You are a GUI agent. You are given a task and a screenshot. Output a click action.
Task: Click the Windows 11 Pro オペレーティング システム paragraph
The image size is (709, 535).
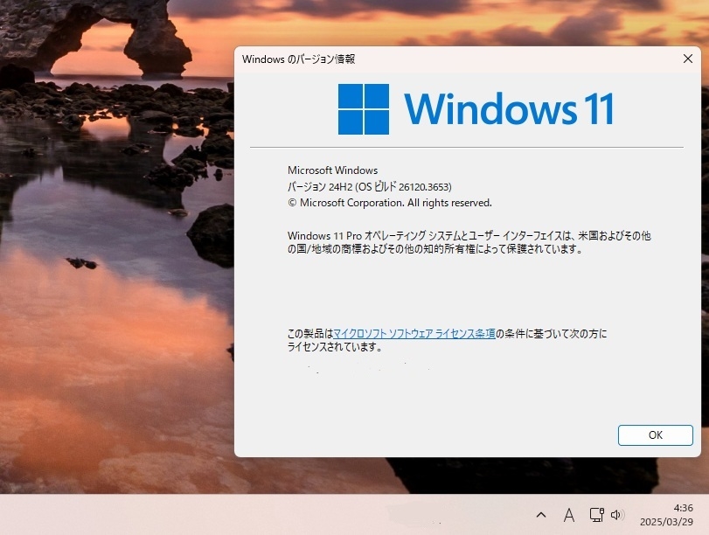coord(469,242)
